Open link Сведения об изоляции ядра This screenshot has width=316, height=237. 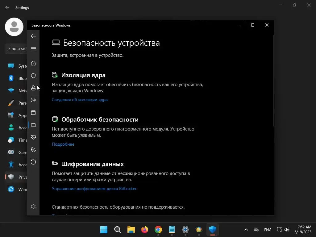pyautogui.click(x=80, y=100)
